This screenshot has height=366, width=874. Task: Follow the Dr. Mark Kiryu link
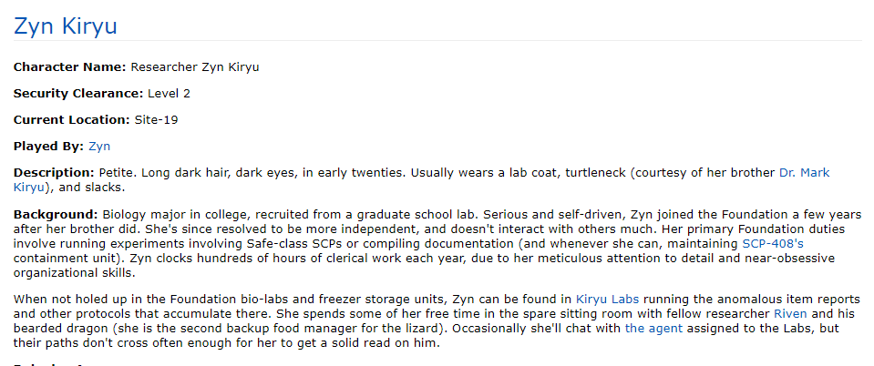tap(421, 180)
